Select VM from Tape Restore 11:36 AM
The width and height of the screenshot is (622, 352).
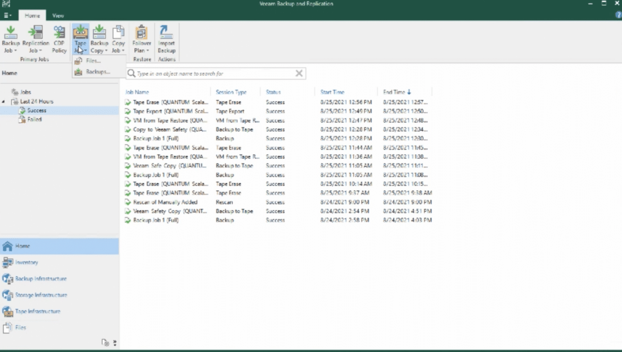pos(278,157)
